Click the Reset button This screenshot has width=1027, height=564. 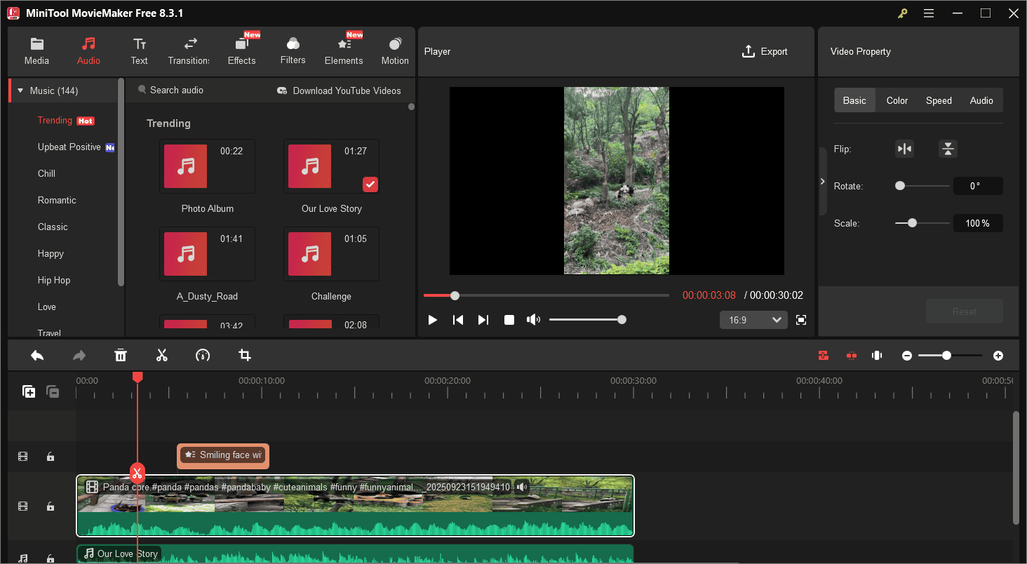(965, 311)
